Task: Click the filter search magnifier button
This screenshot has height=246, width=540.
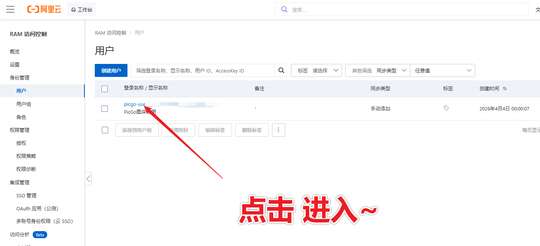Action: pyautogui.click(x=281, y=71)
